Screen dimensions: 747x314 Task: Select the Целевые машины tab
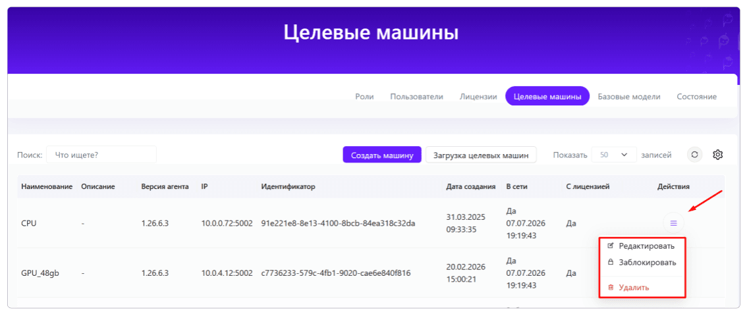coord(547,97)
